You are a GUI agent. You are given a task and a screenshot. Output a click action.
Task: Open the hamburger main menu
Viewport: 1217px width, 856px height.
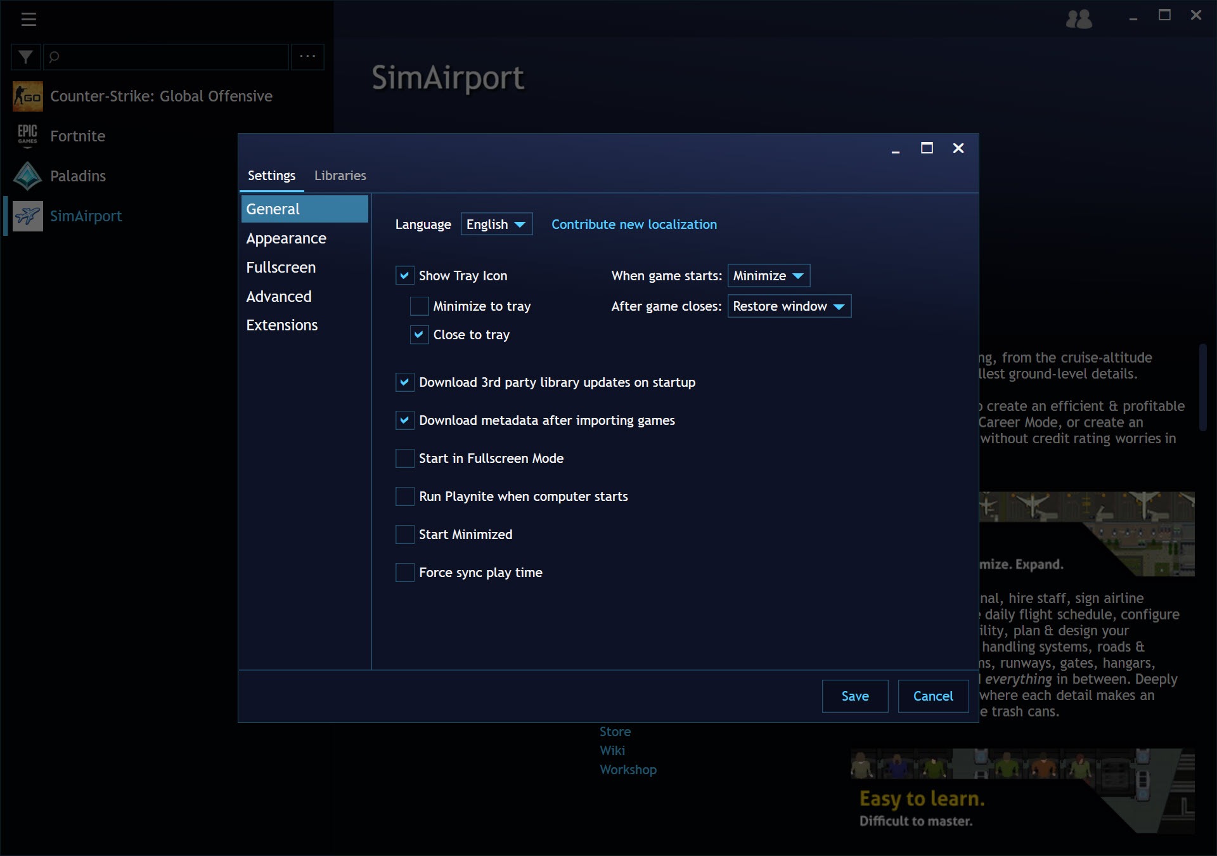[29, 19]
